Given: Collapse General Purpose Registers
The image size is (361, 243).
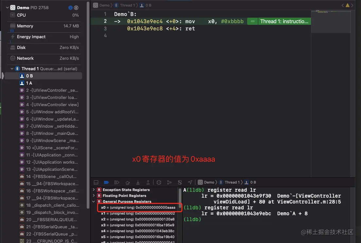Looking at the screenshot, I should click(x=94, y=202).
